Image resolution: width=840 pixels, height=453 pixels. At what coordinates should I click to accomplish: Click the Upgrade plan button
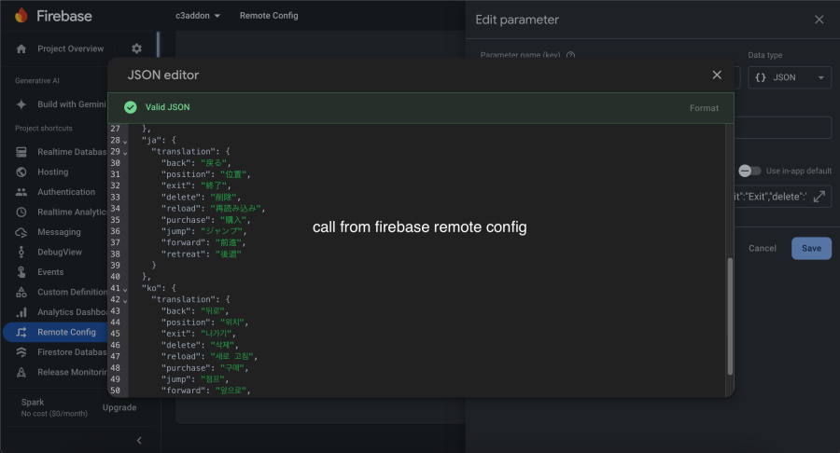tap(119, 407)
